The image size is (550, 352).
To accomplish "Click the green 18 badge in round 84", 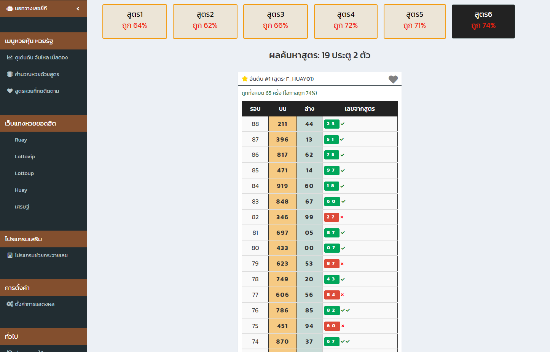I will tap(332, 186).
